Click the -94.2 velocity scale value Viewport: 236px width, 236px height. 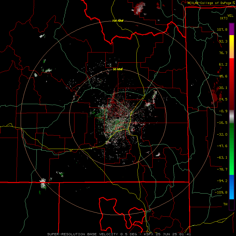click(x=222, y=181)
